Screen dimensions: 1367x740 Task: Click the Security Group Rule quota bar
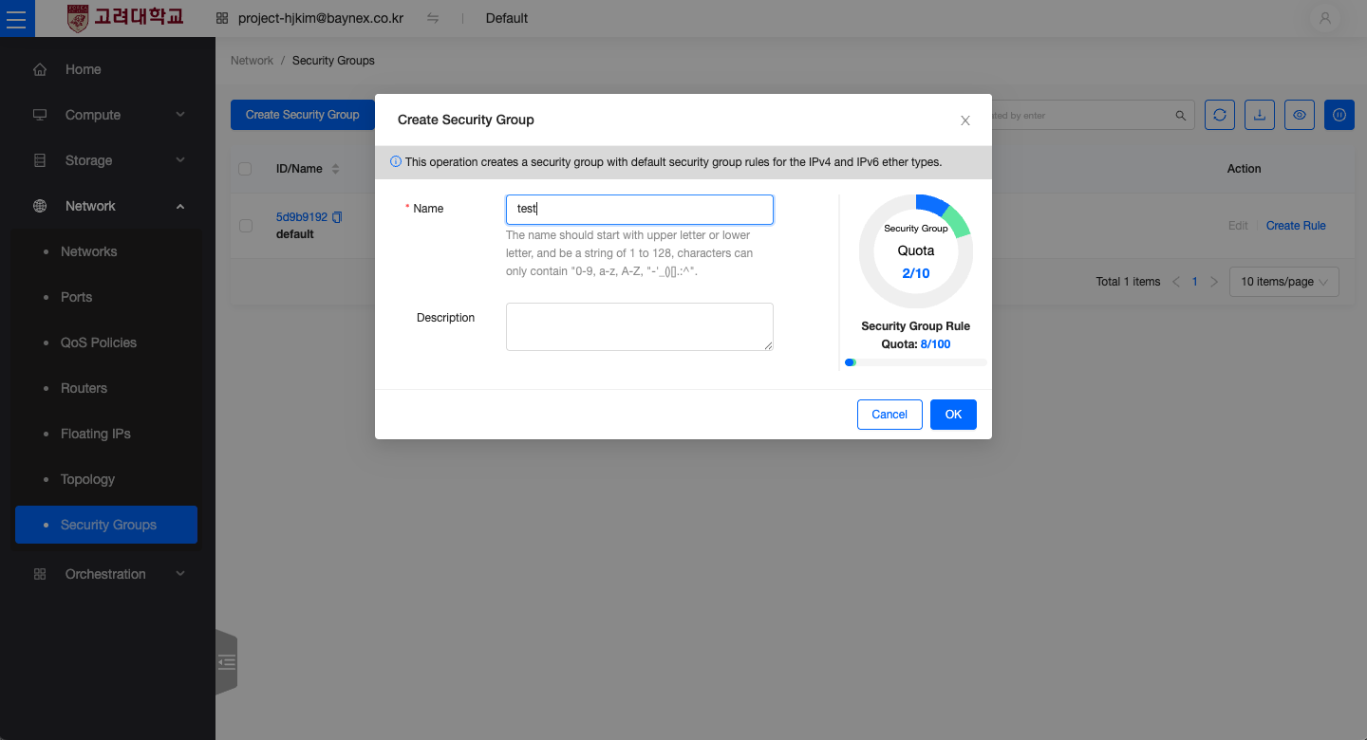click(x=915, y=362)
